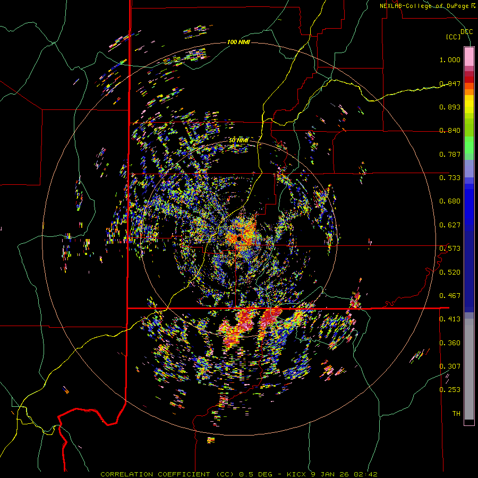Image resolution: width=478 pixels, height=478 pixels.
Task: Click the 9 JAN 26 date text
Action: pos(329,474)
